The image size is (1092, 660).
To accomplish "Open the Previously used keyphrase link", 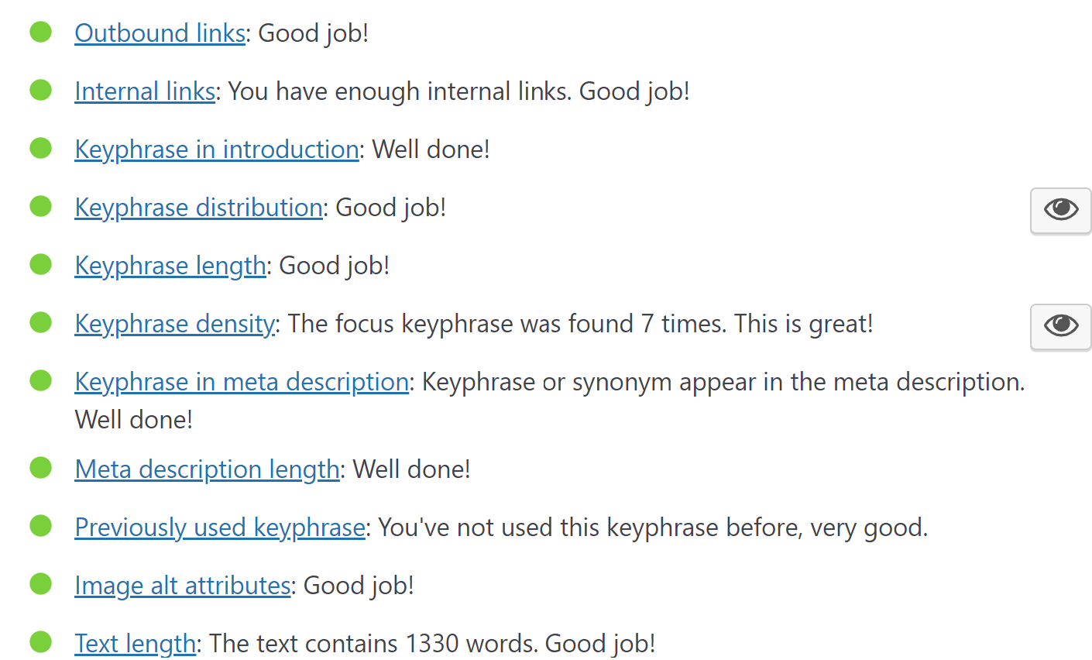I will (x=220, y=528).
